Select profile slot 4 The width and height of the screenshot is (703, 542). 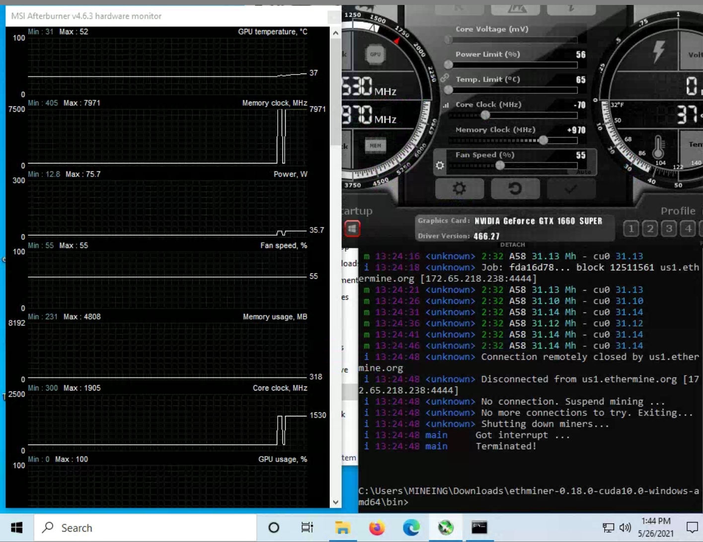tap(688, 229)
